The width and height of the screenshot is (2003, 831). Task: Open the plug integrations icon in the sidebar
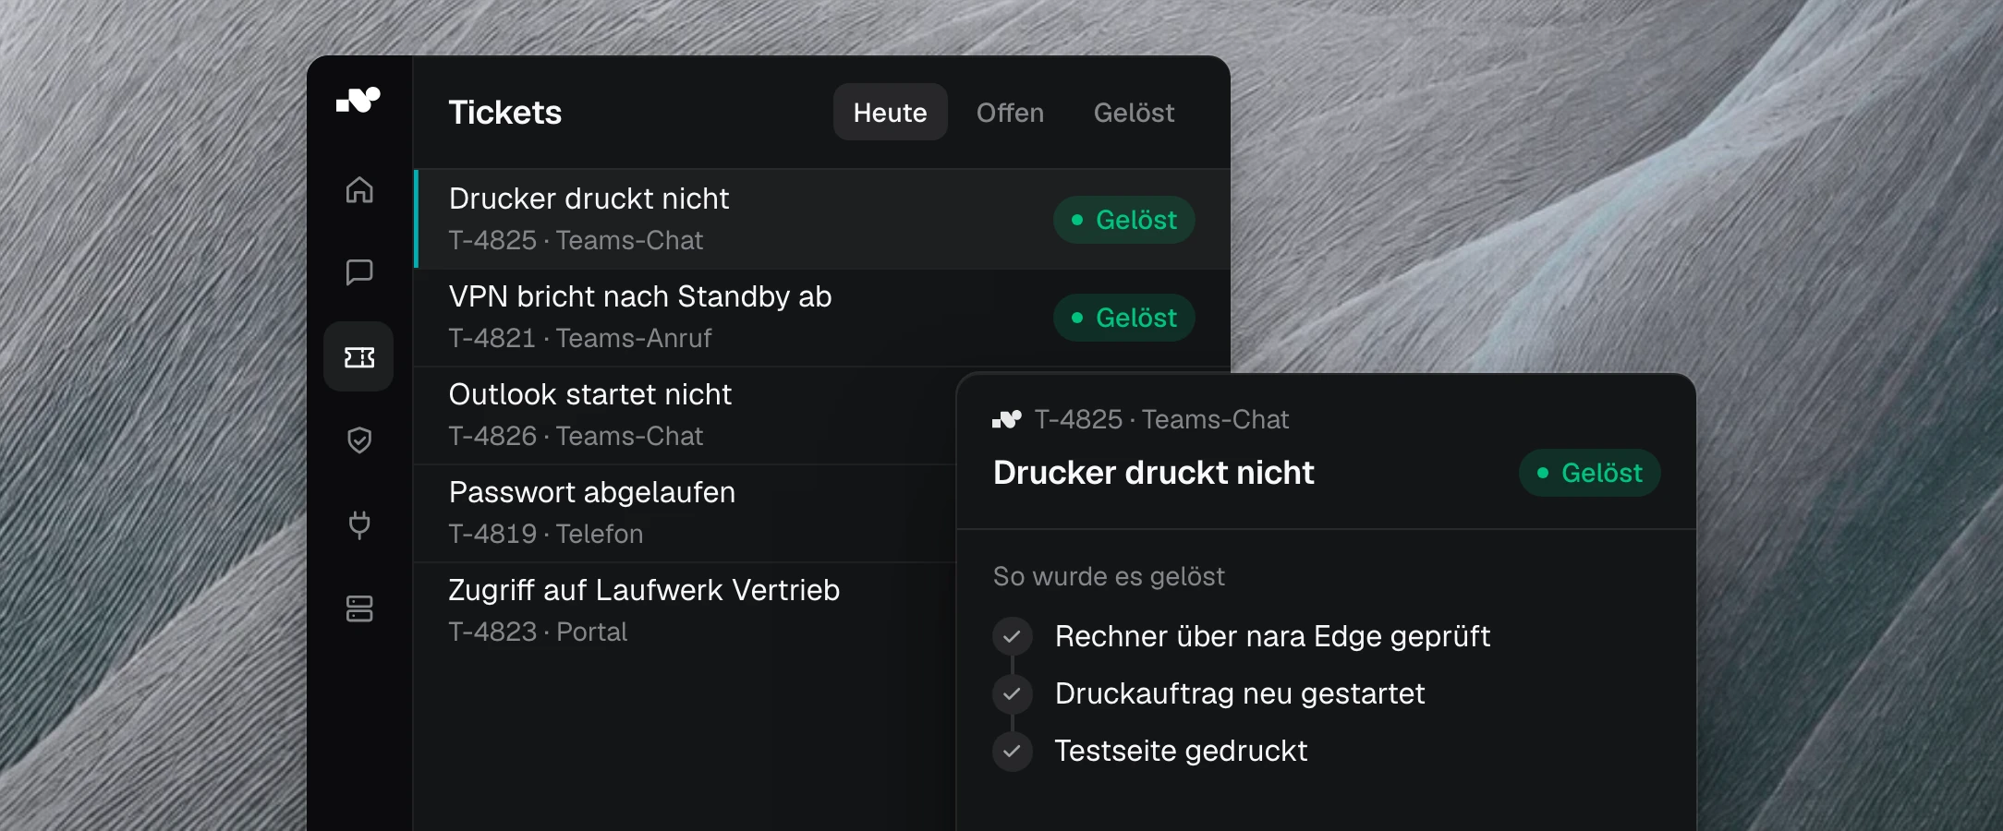[x=359, y=524]
